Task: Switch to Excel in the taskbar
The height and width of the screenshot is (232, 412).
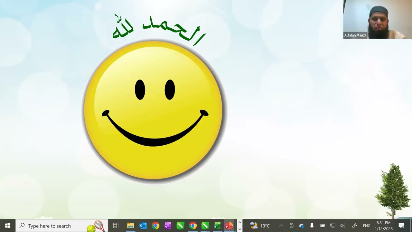Action: point(217,226)
